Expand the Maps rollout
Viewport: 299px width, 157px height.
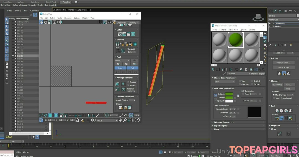tap(216, 129)
